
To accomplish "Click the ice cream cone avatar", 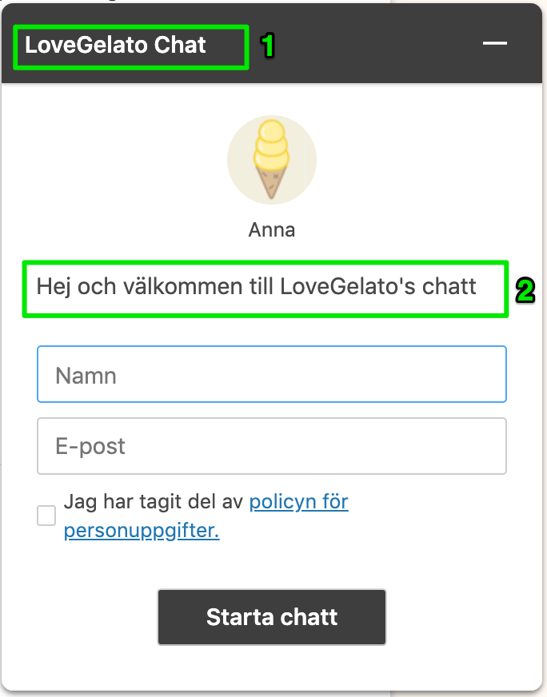I will pos(272,160).
